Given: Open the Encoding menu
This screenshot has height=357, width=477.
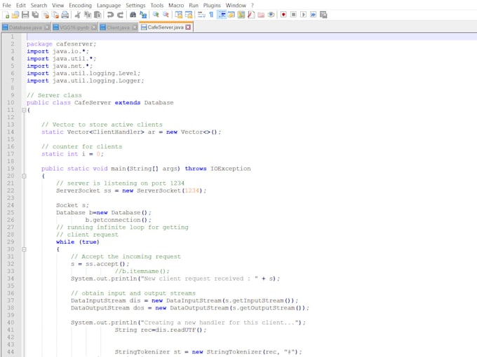Looking at the screenshot, I should (80, 5).
